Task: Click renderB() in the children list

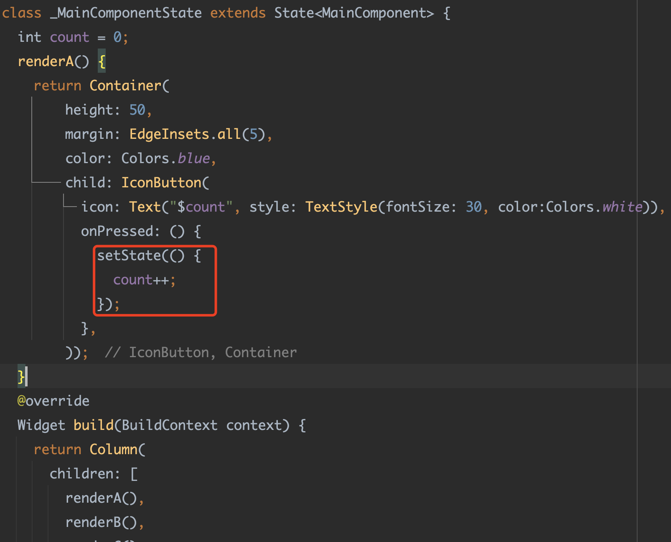Action: point(103,522)
